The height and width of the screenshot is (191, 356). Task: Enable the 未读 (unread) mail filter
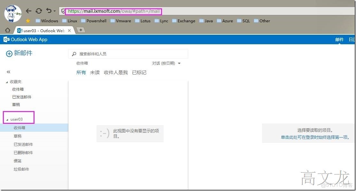coord(95,72)
